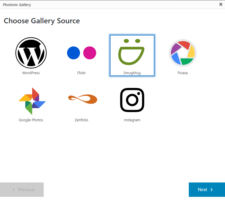This screenshot has width=225, height=200.
Task: Click the Zenfolio text label
Action: [82, 120]
